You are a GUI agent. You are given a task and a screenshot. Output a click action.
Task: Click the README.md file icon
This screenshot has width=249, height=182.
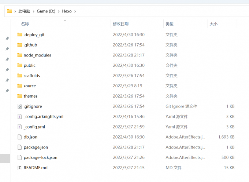click(20, 168)
